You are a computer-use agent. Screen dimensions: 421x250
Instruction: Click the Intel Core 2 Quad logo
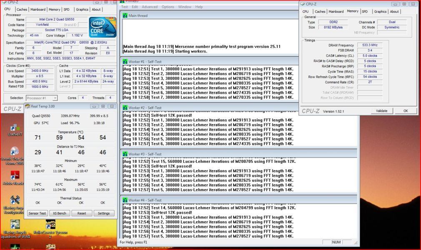point(102,27)
